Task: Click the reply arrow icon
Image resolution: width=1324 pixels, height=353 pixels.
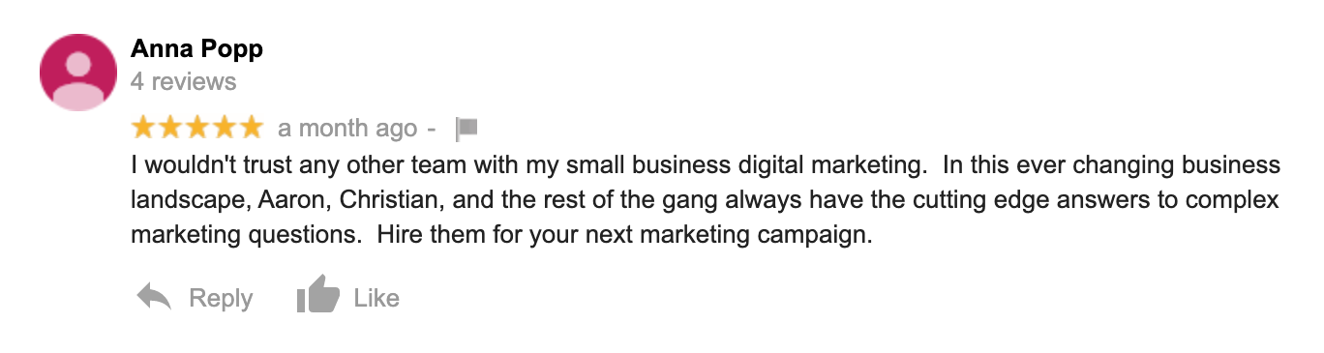Action: pyautogui.click(x=154, y=298)
